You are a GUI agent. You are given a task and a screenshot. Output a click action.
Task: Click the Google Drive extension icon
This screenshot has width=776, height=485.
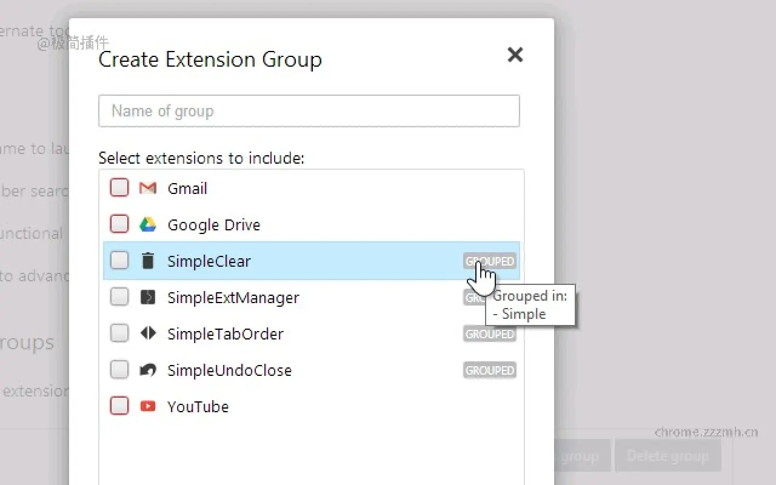coord(148,224)
